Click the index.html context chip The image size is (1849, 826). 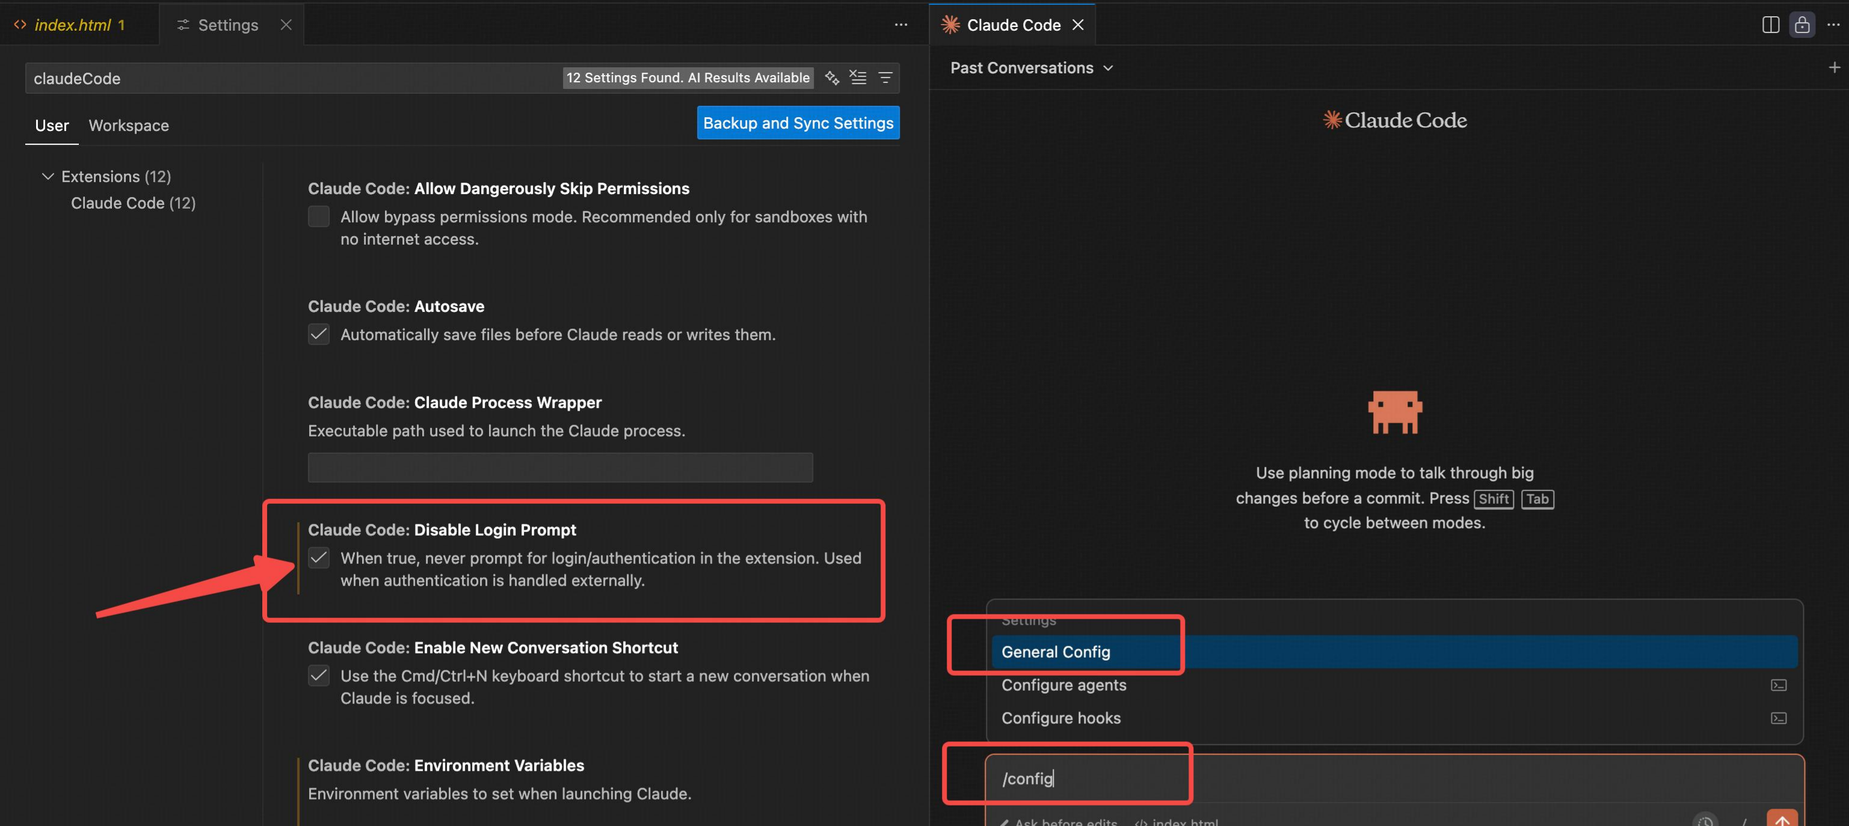pyautogui.click(x=1176, y=821)
